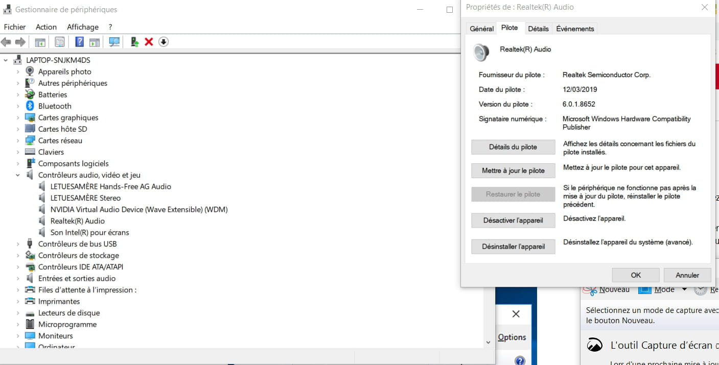Click the Lecteurs de disque drive icon
This screenshot has width=719, height=365.
pyautogui.click(x=30, y=313)
